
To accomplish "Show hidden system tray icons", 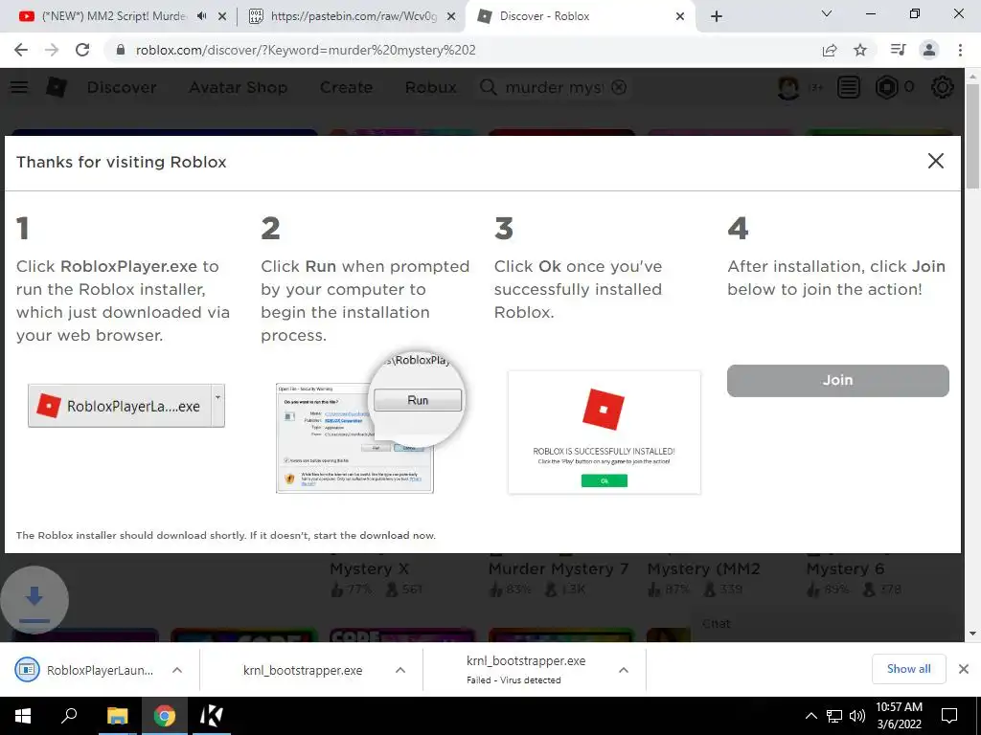I will [810, 716].
